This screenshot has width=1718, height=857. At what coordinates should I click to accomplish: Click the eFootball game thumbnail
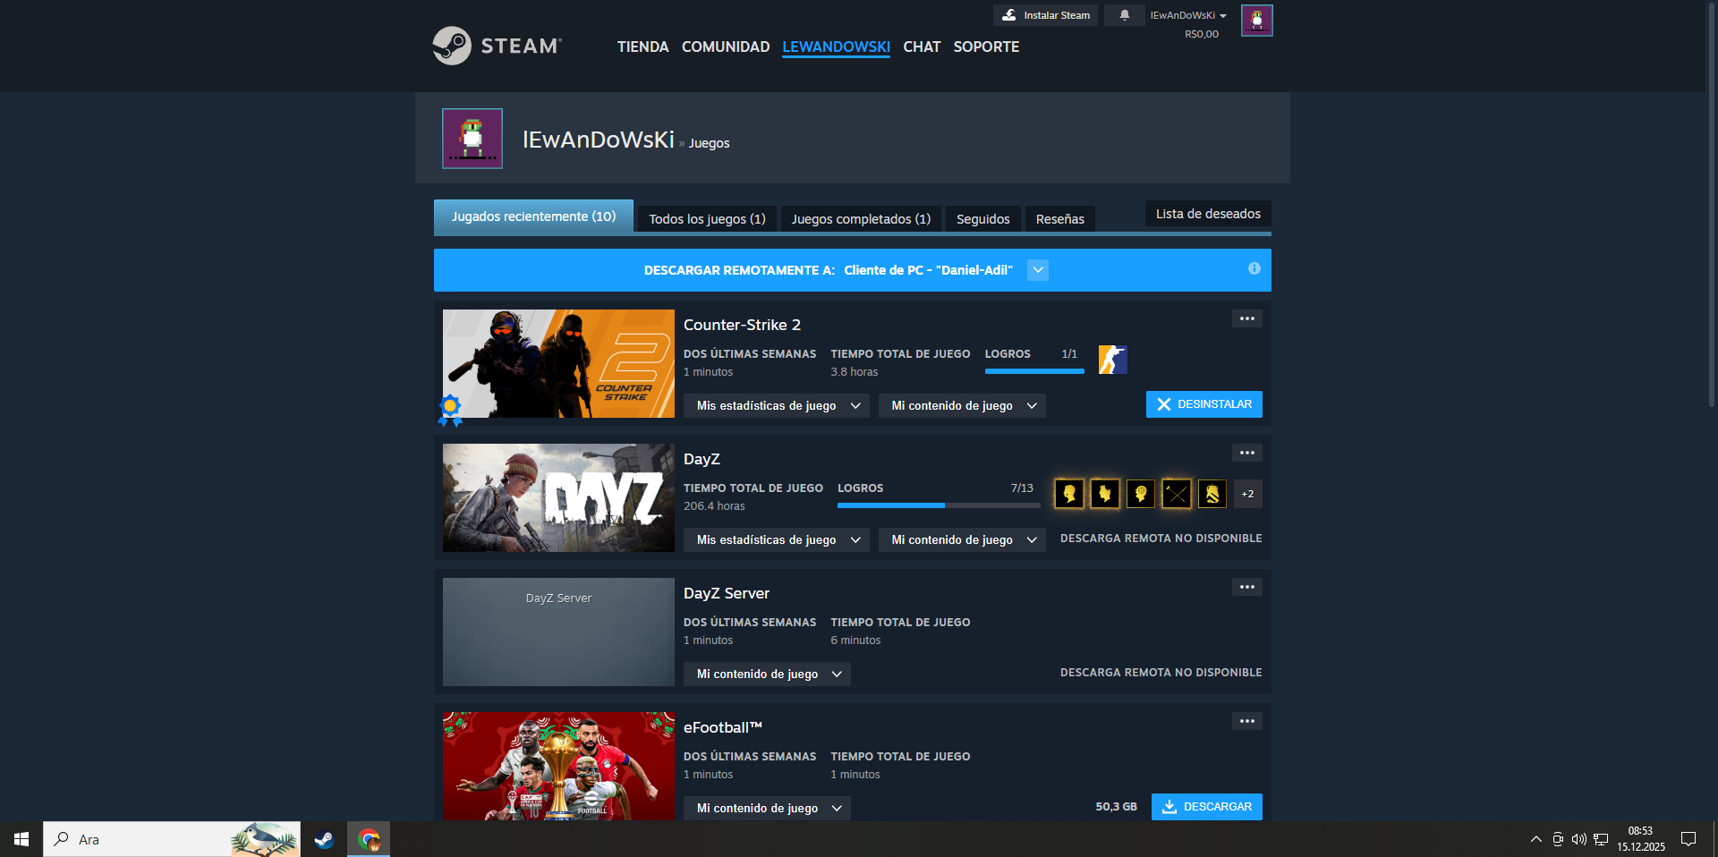558,766
